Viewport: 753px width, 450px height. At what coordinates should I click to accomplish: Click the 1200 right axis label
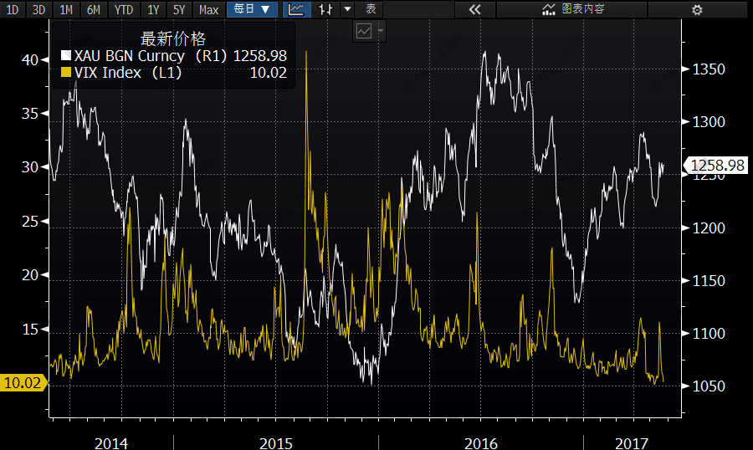(709, 228)
